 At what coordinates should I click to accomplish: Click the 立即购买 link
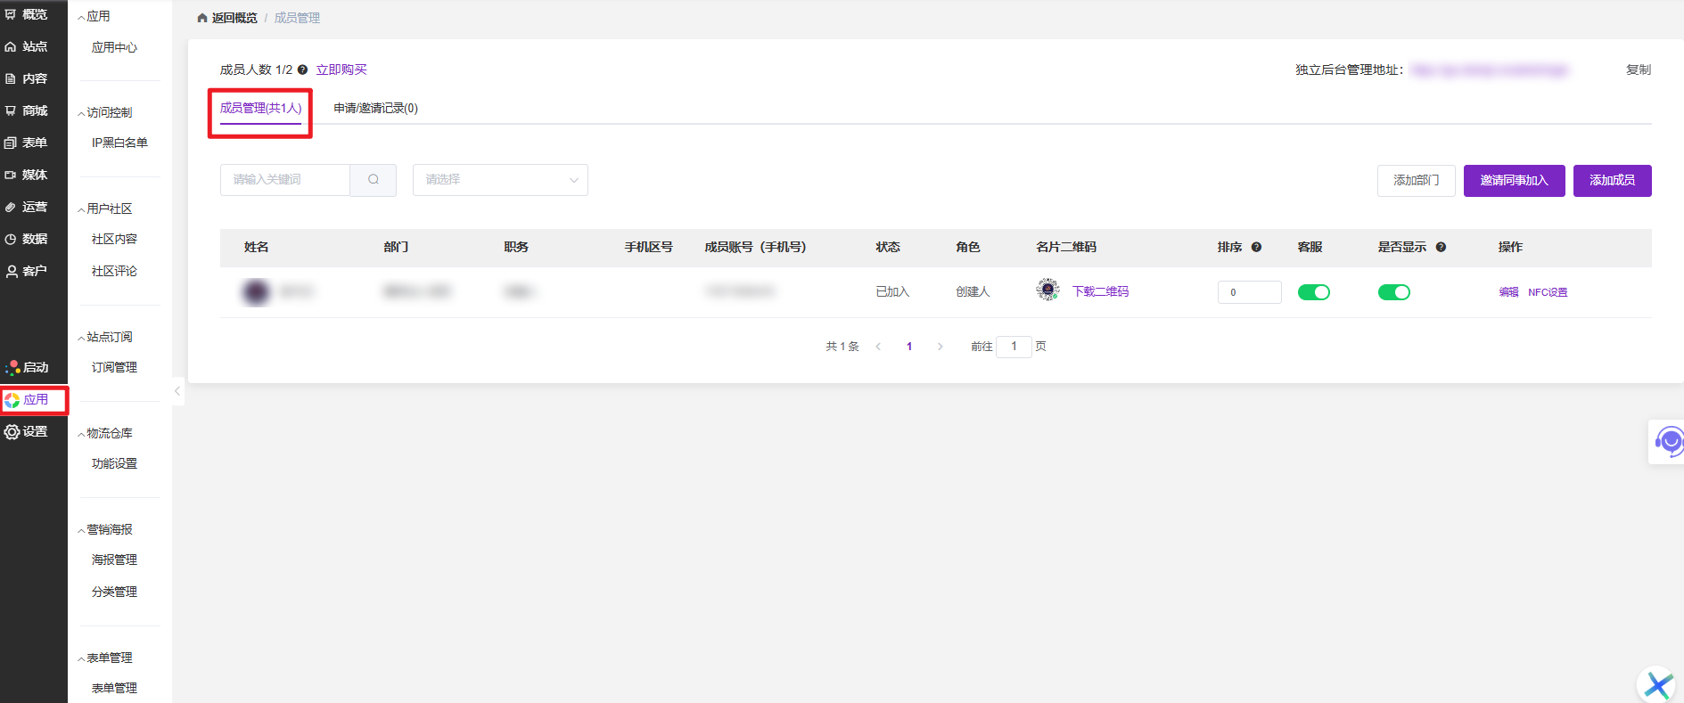click(341, 69)
